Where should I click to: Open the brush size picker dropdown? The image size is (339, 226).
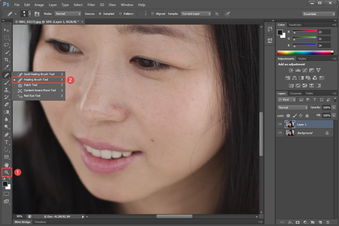(30, 14)
